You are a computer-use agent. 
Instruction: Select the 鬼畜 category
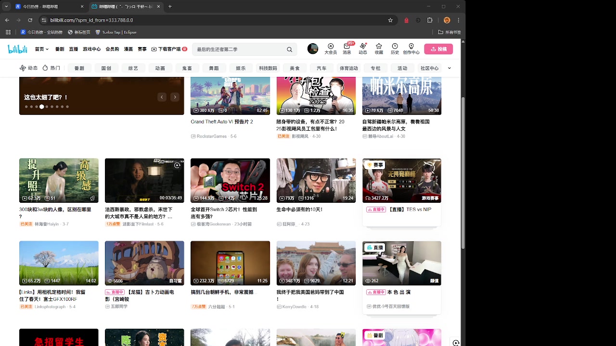[x=187, y=68]
